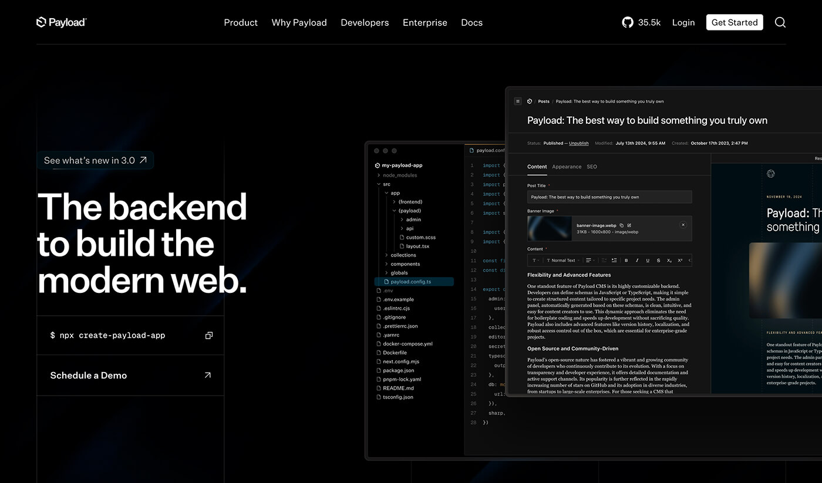
Task: Open the Developers menu in the navigation
Action: (365, 22)
